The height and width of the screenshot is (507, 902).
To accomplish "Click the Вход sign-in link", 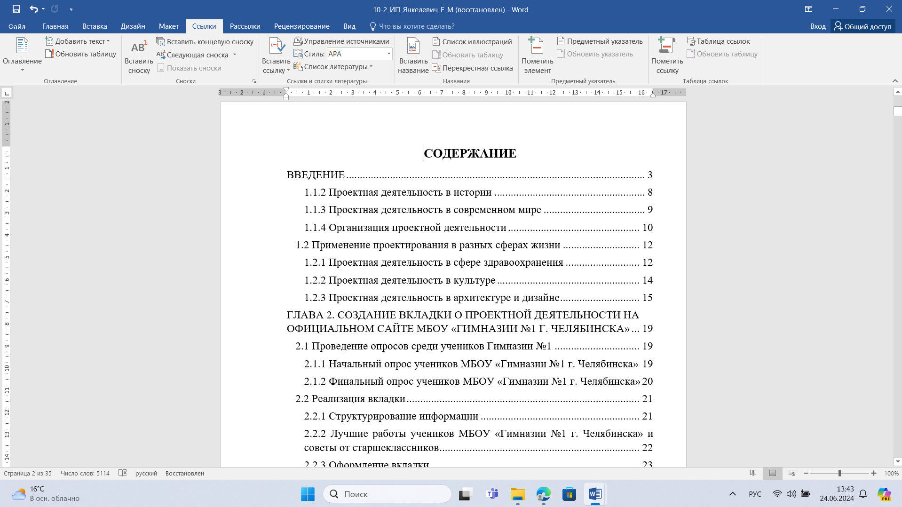I will [818, 26].
